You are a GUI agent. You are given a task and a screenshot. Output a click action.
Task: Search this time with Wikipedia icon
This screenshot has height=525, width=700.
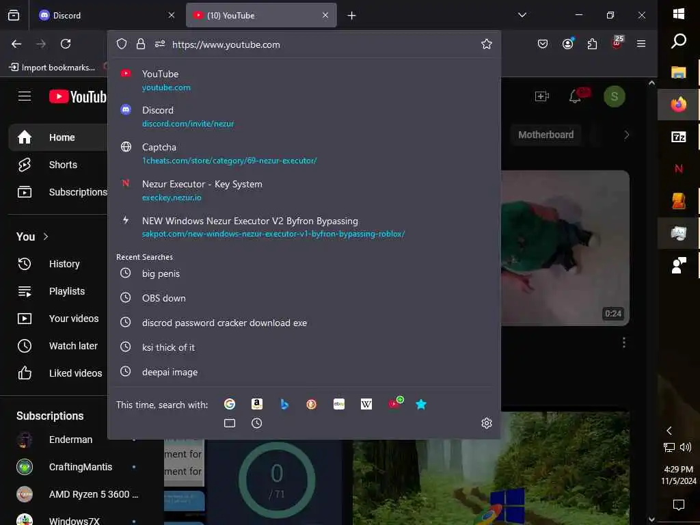[366, 404]
